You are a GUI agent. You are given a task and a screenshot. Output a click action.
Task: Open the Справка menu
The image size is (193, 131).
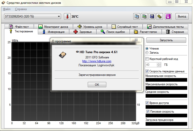click(x=21, y=9)
